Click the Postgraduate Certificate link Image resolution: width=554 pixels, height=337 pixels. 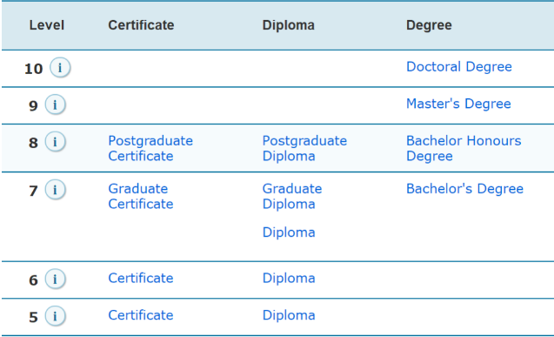click(150, 149)
